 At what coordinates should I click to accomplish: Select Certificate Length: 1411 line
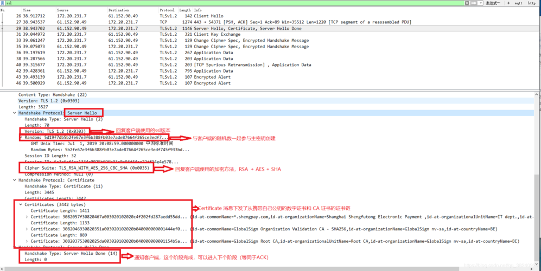click(x=60, y=211)
